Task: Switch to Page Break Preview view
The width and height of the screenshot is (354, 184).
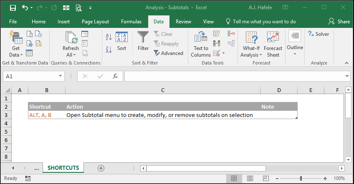Action: pyautogui.click(x=266, y=179)
